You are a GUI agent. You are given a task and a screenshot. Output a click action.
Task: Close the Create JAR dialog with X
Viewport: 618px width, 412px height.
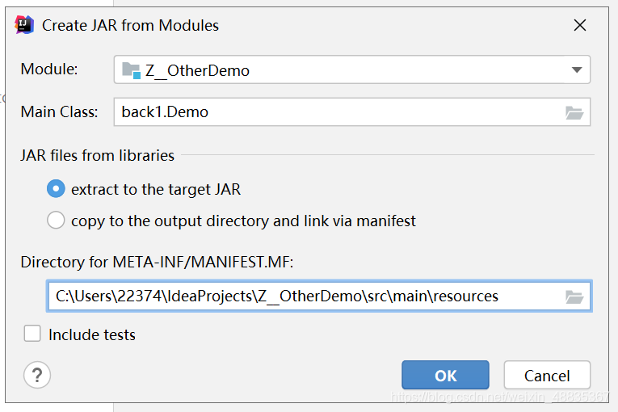[579, 25]
